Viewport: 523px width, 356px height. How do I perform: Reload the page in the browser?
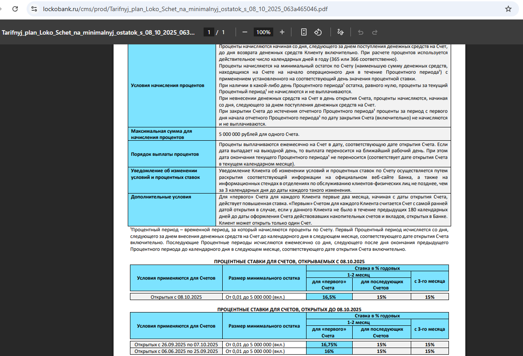click(15, 9)
